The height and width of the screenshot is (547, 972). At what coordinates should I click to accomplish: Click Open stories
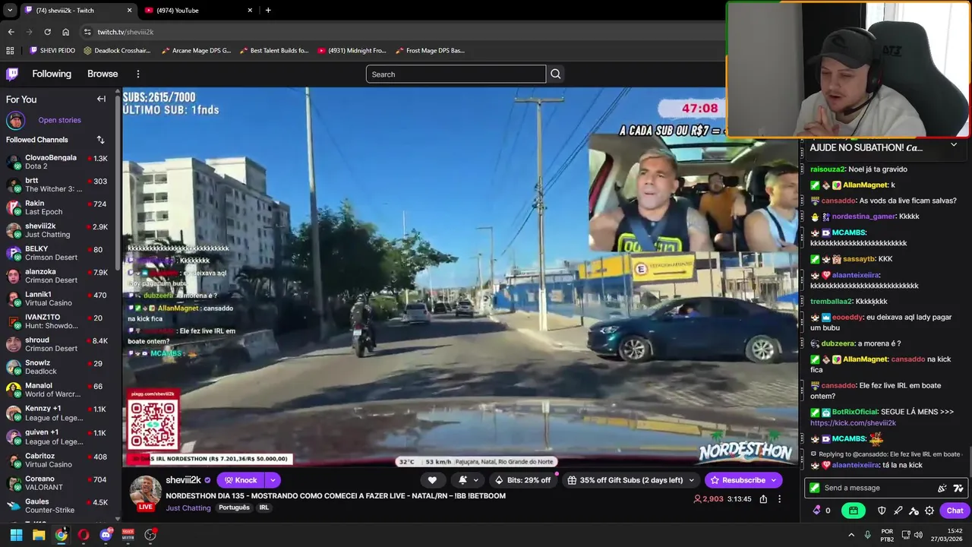click(59, 120)
